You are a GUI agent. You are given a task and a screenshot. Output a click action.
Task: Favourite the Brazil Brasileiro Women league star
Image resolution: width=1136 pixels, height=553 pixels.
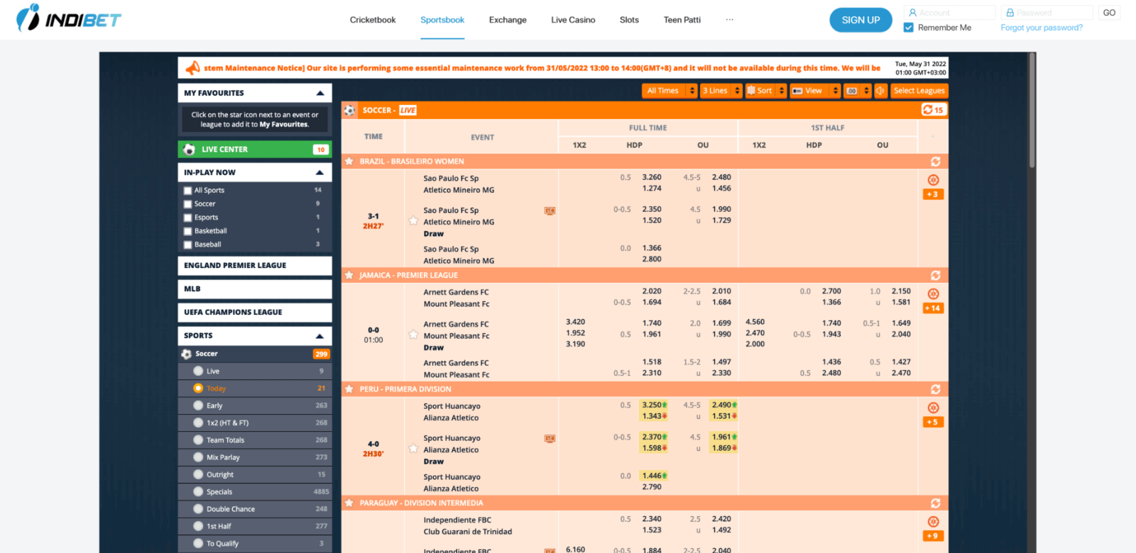349,162
